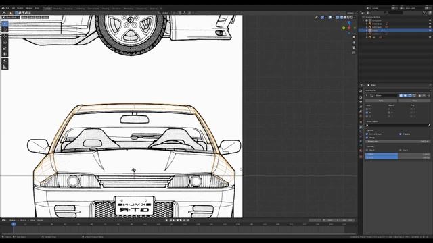Select the Move tool

click(5, 36)
